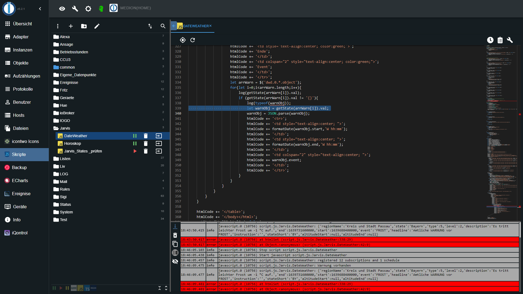Filter stopped scripts with red play filter

[x=61, y=288]
